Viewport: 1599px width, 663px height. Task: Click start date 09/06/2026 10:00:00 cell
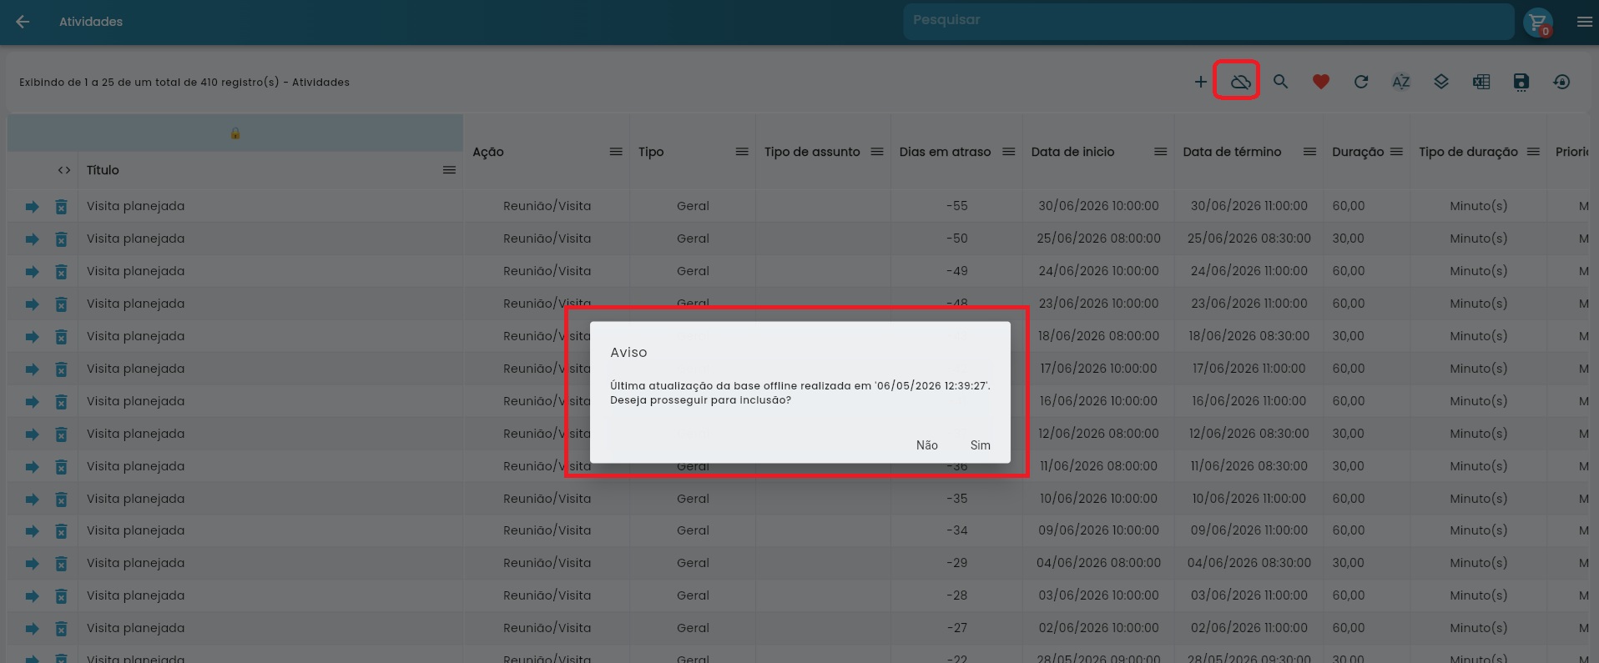(1098, 530)
